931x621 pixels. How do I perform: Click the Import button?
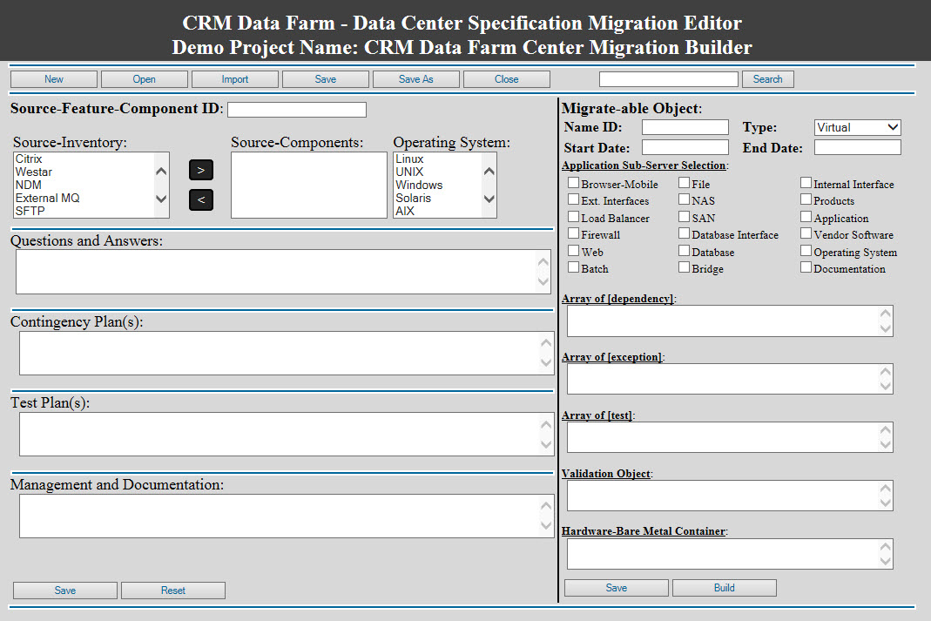coord(235,78)
